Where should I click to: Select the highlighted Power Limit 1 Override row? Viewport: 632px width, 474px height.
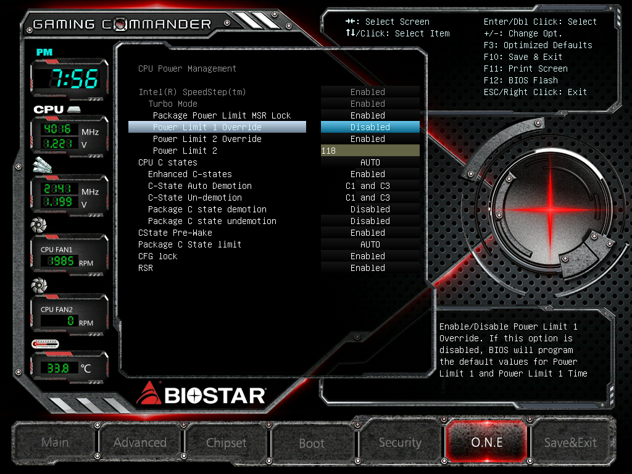pos(217,127)
